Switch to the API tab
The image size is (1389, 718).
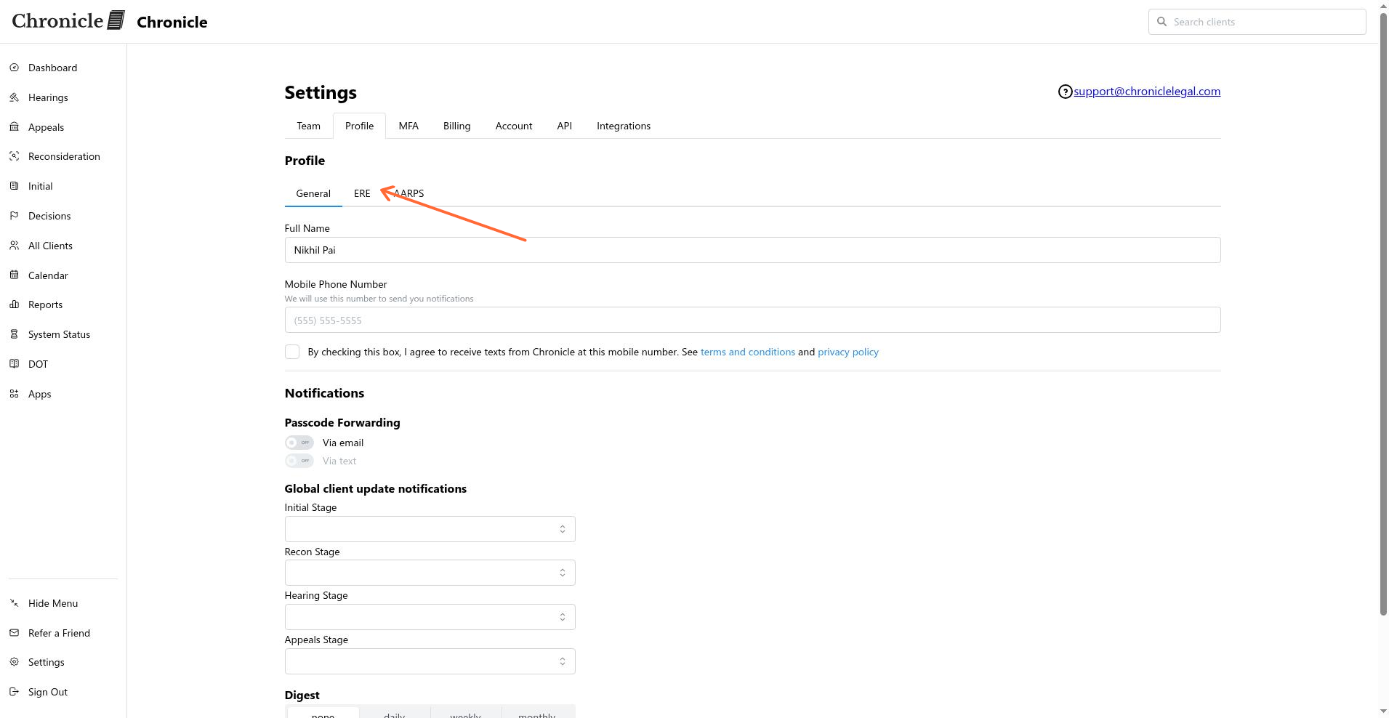point(564,126)
